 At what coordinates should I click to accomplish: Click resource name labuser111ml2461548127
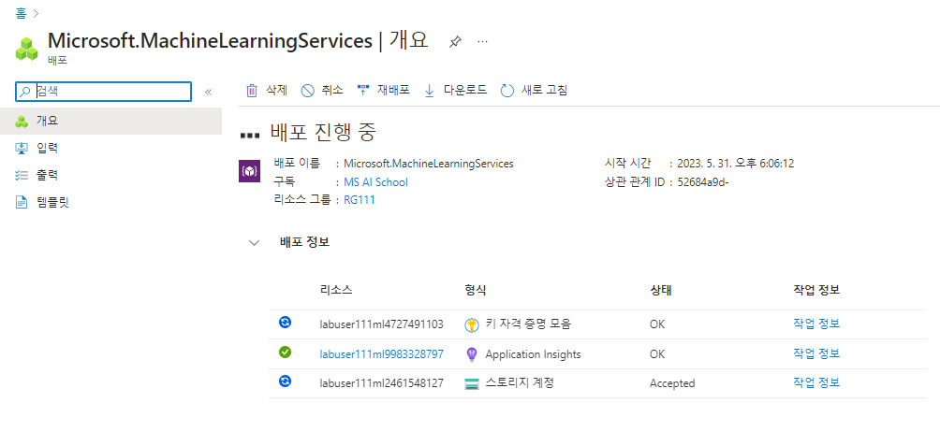tap(382, 383)
